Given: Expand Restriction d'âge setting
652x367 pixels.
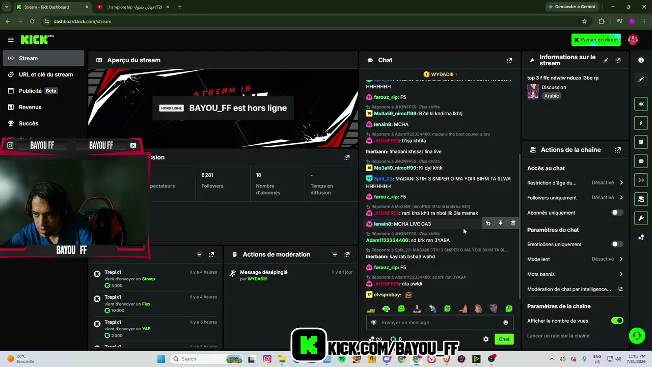Looking at the screenshot, I should (575, 182).
